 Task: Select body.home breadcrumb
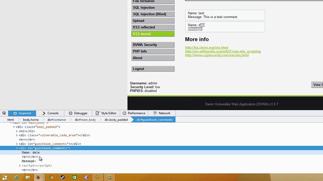coord(31,120)
